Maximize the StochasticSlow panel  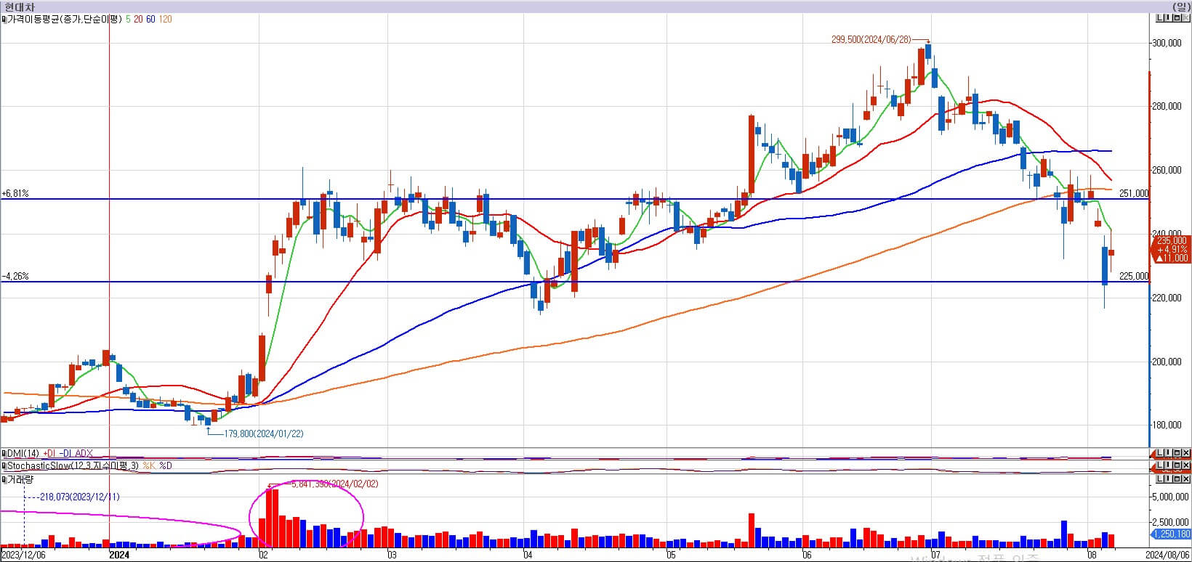[x=1177, y=465]
